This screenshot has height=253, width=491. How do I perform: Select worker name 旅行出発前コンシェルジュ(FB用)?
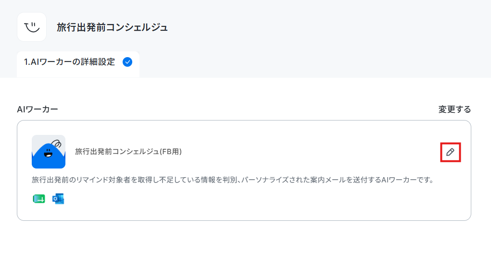pyautogui.click(x=128, y=152)
